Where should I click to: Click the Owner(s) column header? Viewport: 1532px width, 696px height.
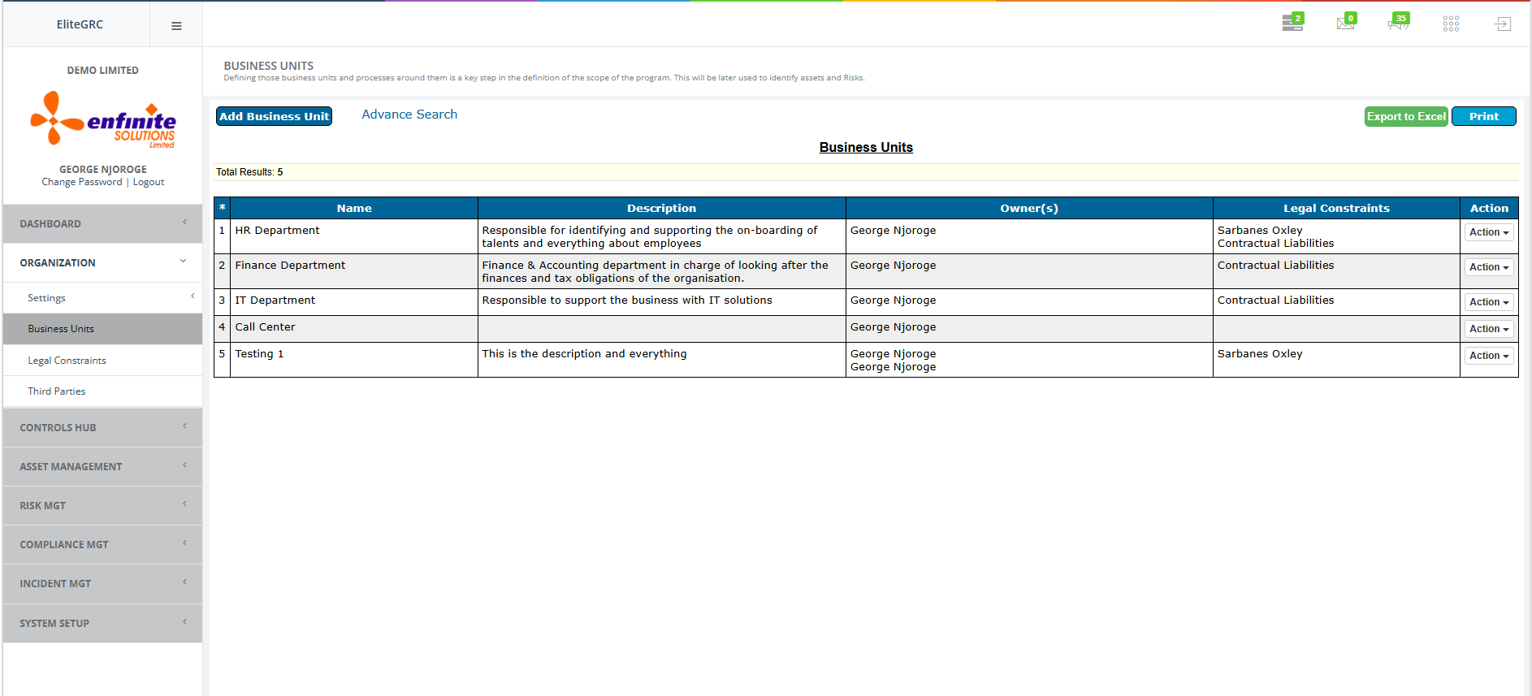1029,208
